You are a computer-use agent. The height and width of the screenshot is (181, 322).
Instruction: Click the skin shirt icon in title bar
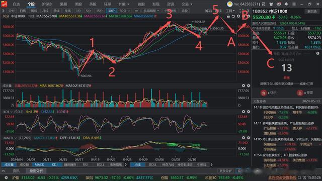click(x=271, y=4)
